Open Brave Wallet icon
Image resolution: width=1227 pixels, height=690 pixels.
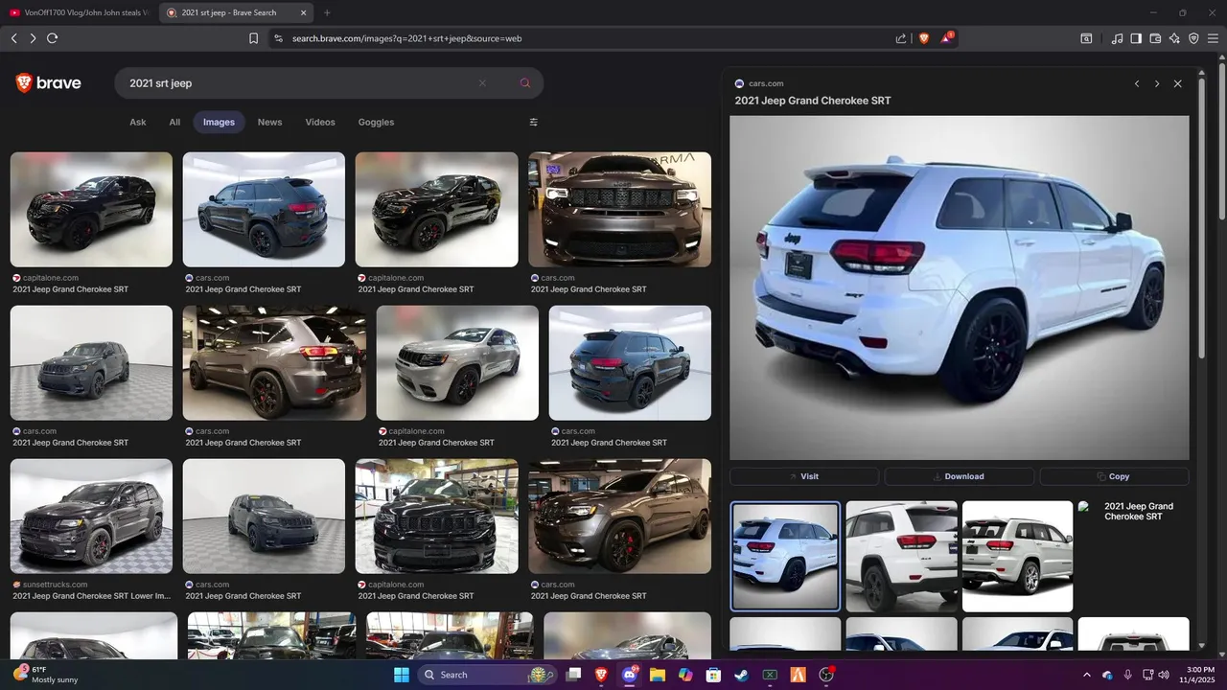[1155, 38]
